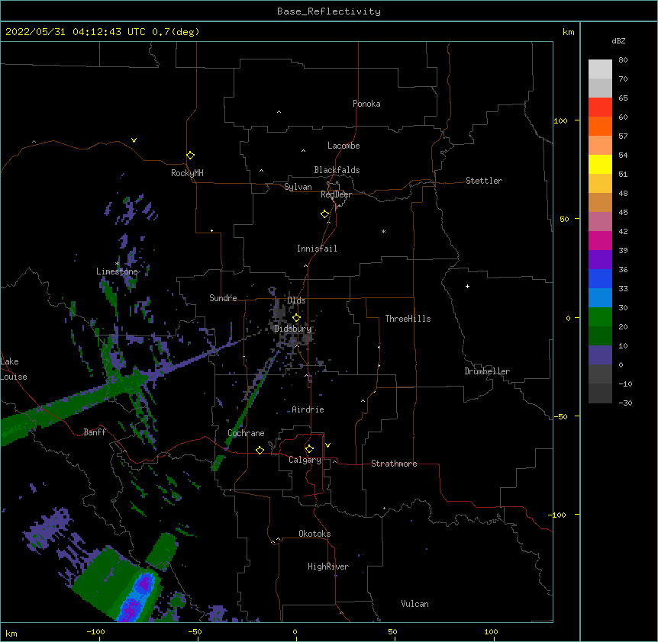Click the yellow V marker northwest of RockyMH
The width and height of the screenshot is (658, 642).
coord(134,140)
